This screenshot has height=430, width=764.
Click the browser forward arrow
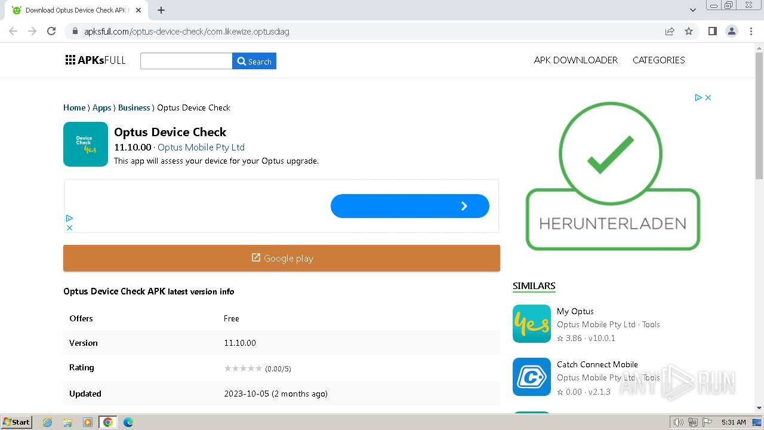point(32,31)
